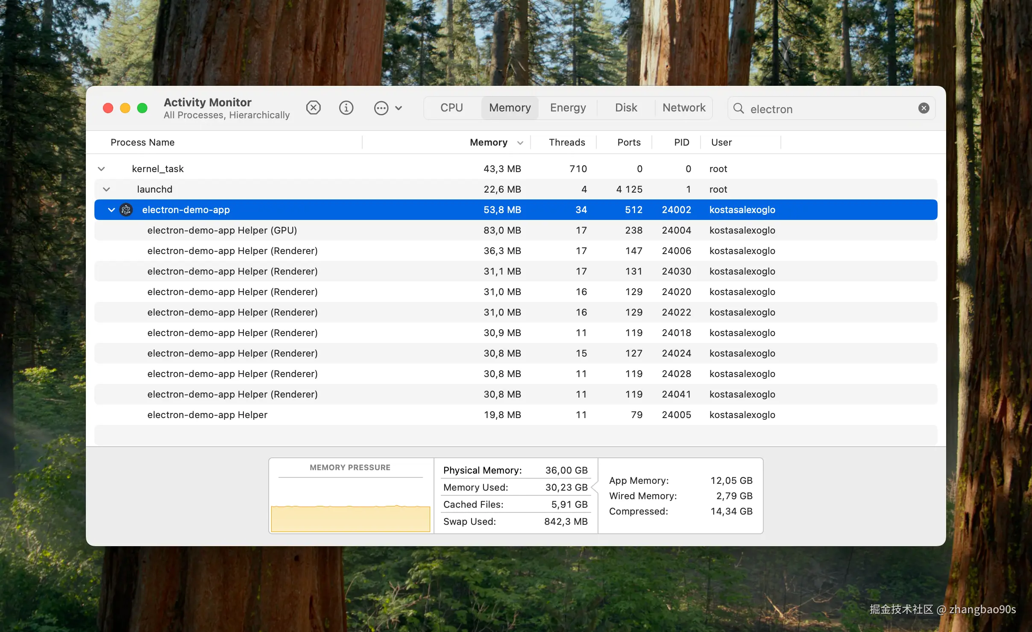Switch to the CPU tab
This screenshot has width=1032, height=632.
tap(451, 108)
